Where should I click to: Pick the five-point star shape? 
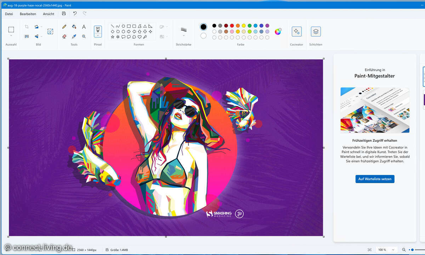[x=113, y=36]
